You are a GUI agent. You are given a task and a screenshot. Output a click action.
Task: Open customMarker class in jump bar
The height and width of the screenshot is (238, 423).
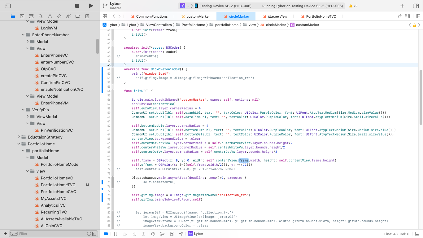click(x=305, y=25)
